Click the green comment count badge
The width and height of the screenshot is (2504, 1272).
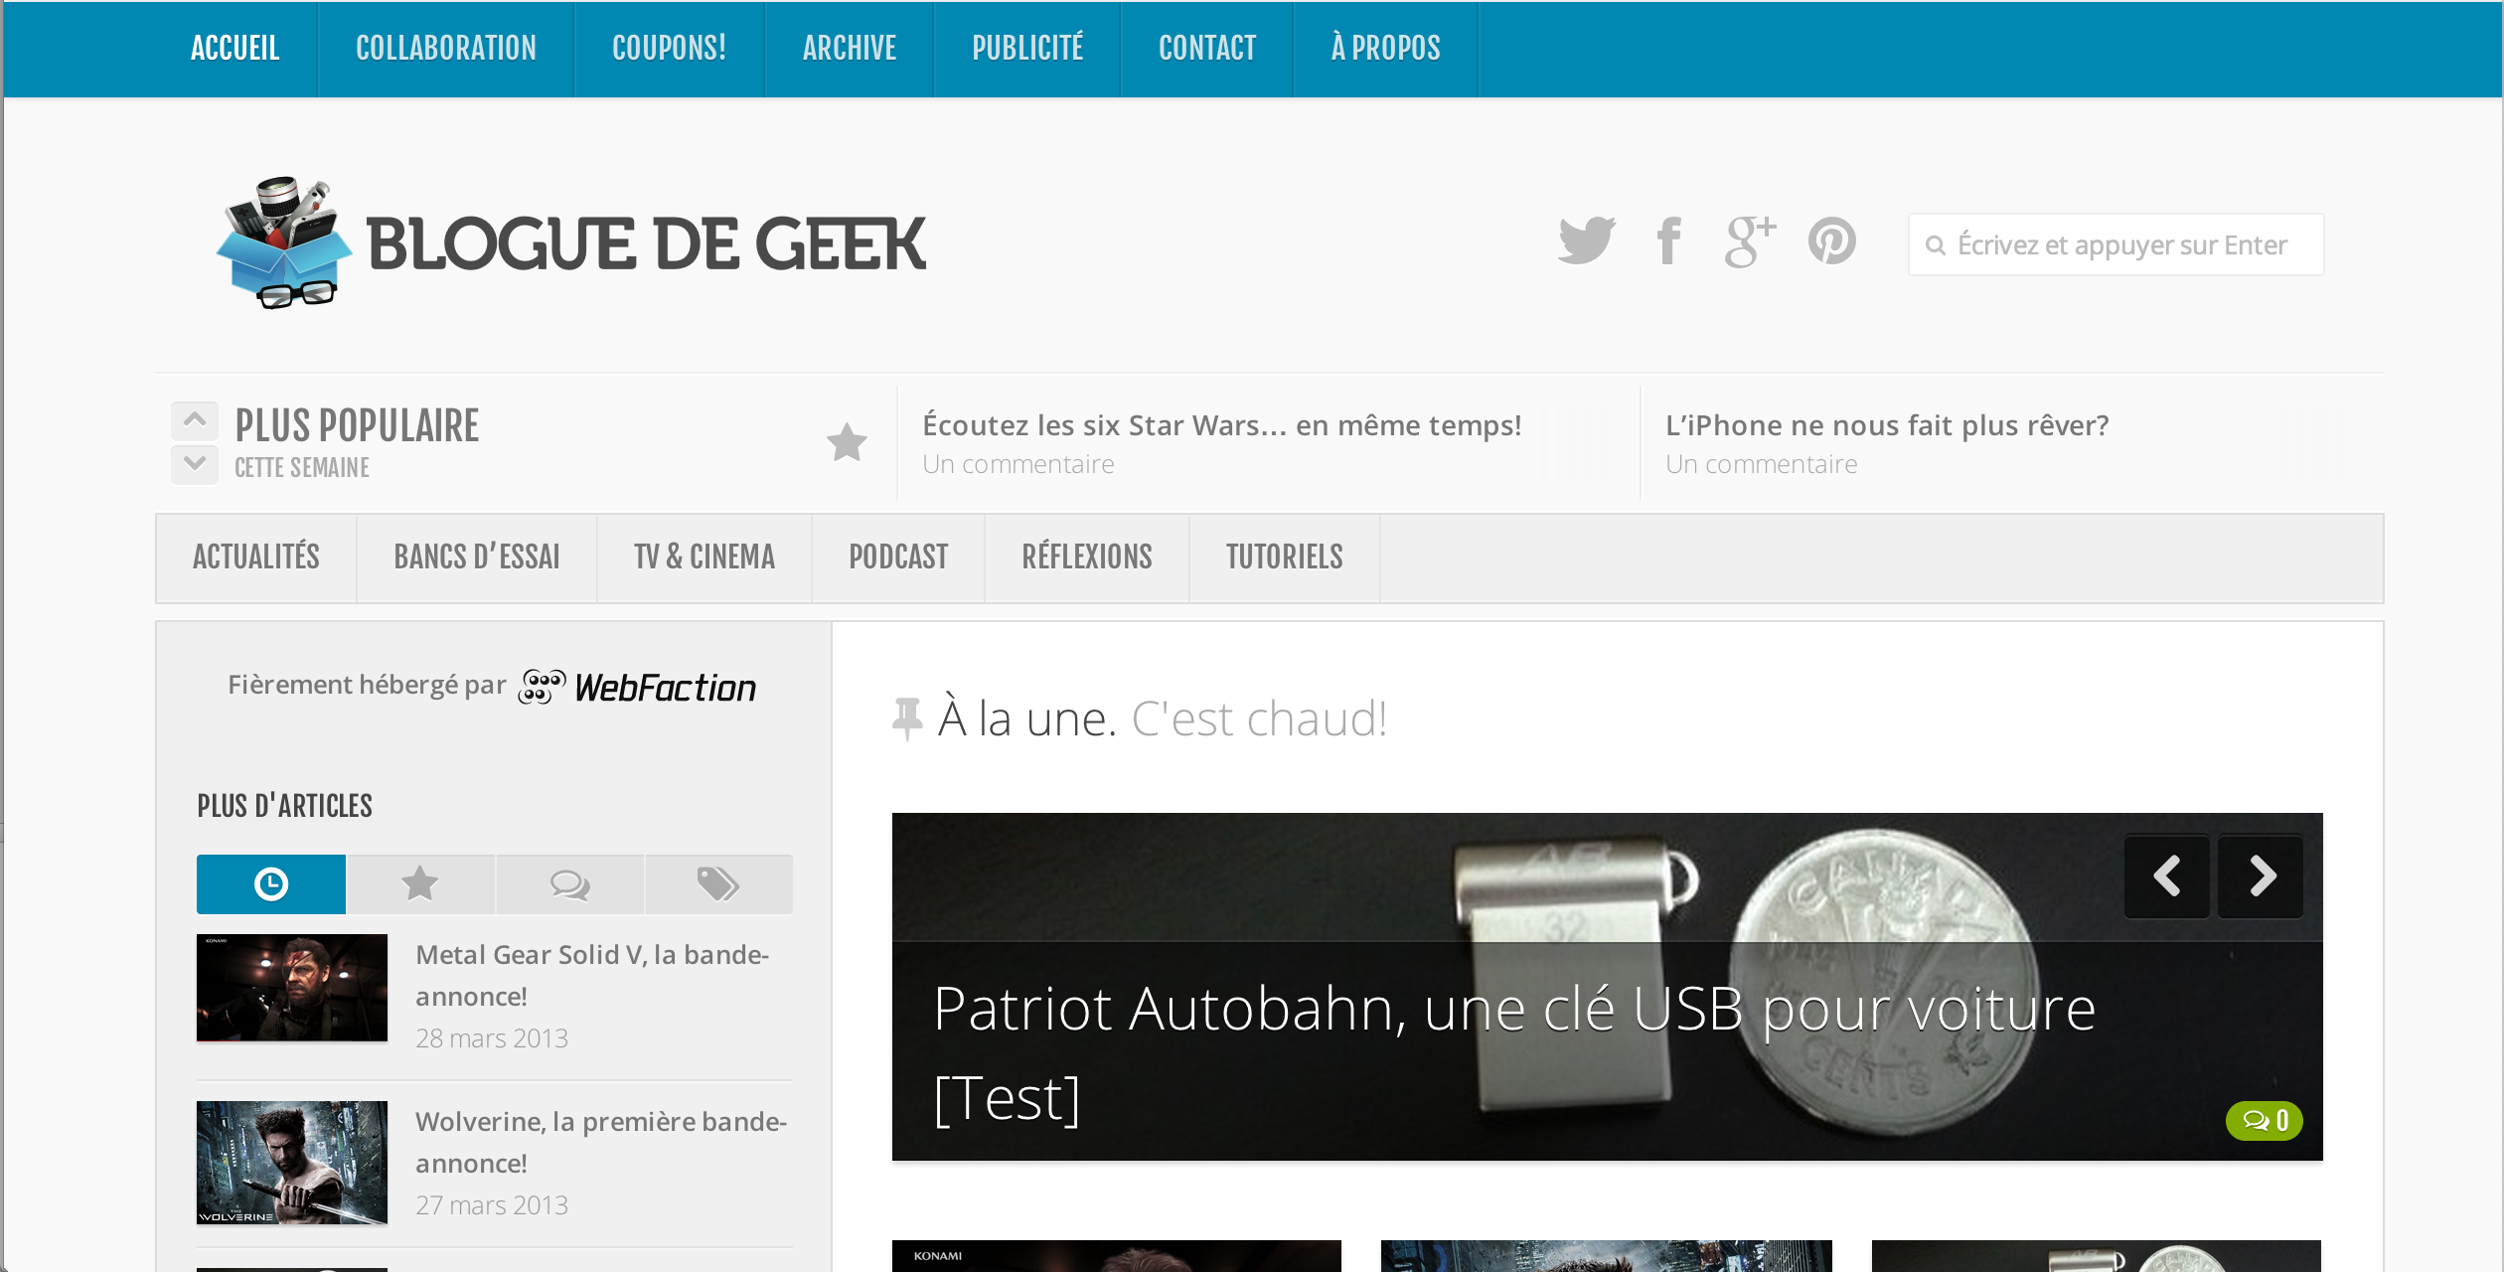point(2265,1121)
